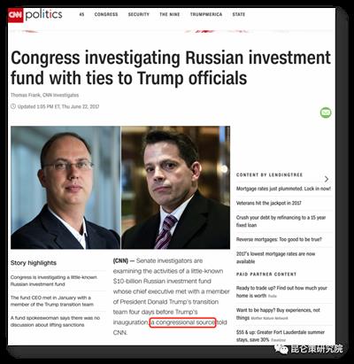Open 'Want to be happy? Buy experiences' link
Viewport: 354px width, 364px height.
coord(278,314)
